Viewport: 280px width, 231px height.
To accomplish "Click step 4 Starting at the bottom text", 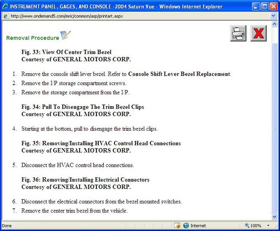I will click(90, 129).
